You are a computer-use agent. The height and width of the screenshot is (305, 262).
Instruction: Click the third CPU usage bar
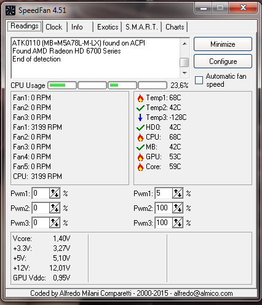pos(122,85)
